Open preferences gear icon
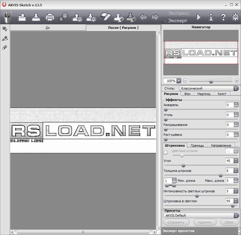241x235 pixels. tap(235, 17)
